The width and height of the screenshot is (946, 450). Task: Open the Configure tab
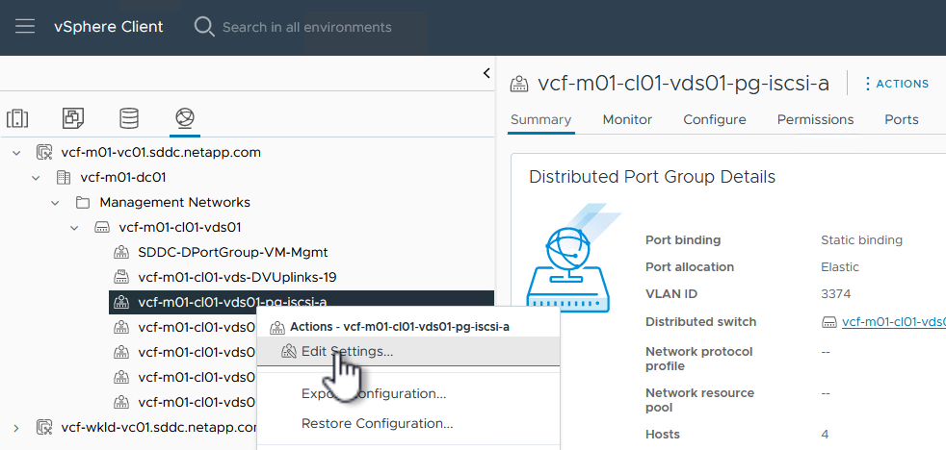(x=714, y=119)
